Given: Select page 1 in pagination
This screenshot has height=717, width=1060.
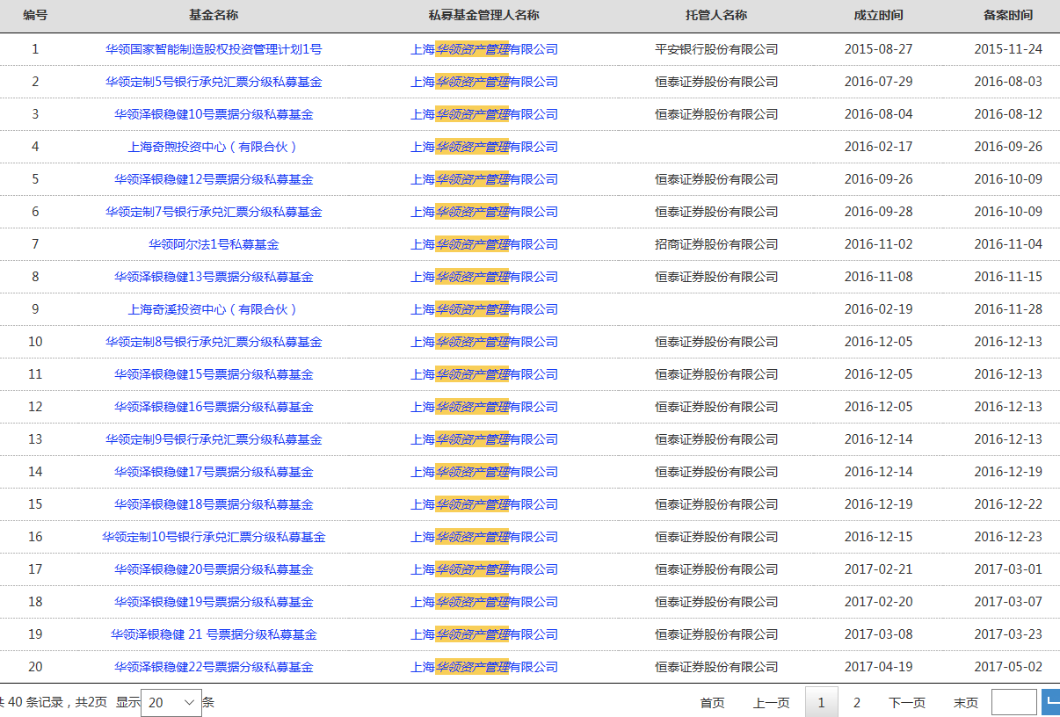Looking at the screenshot, I should pos(822,702).
